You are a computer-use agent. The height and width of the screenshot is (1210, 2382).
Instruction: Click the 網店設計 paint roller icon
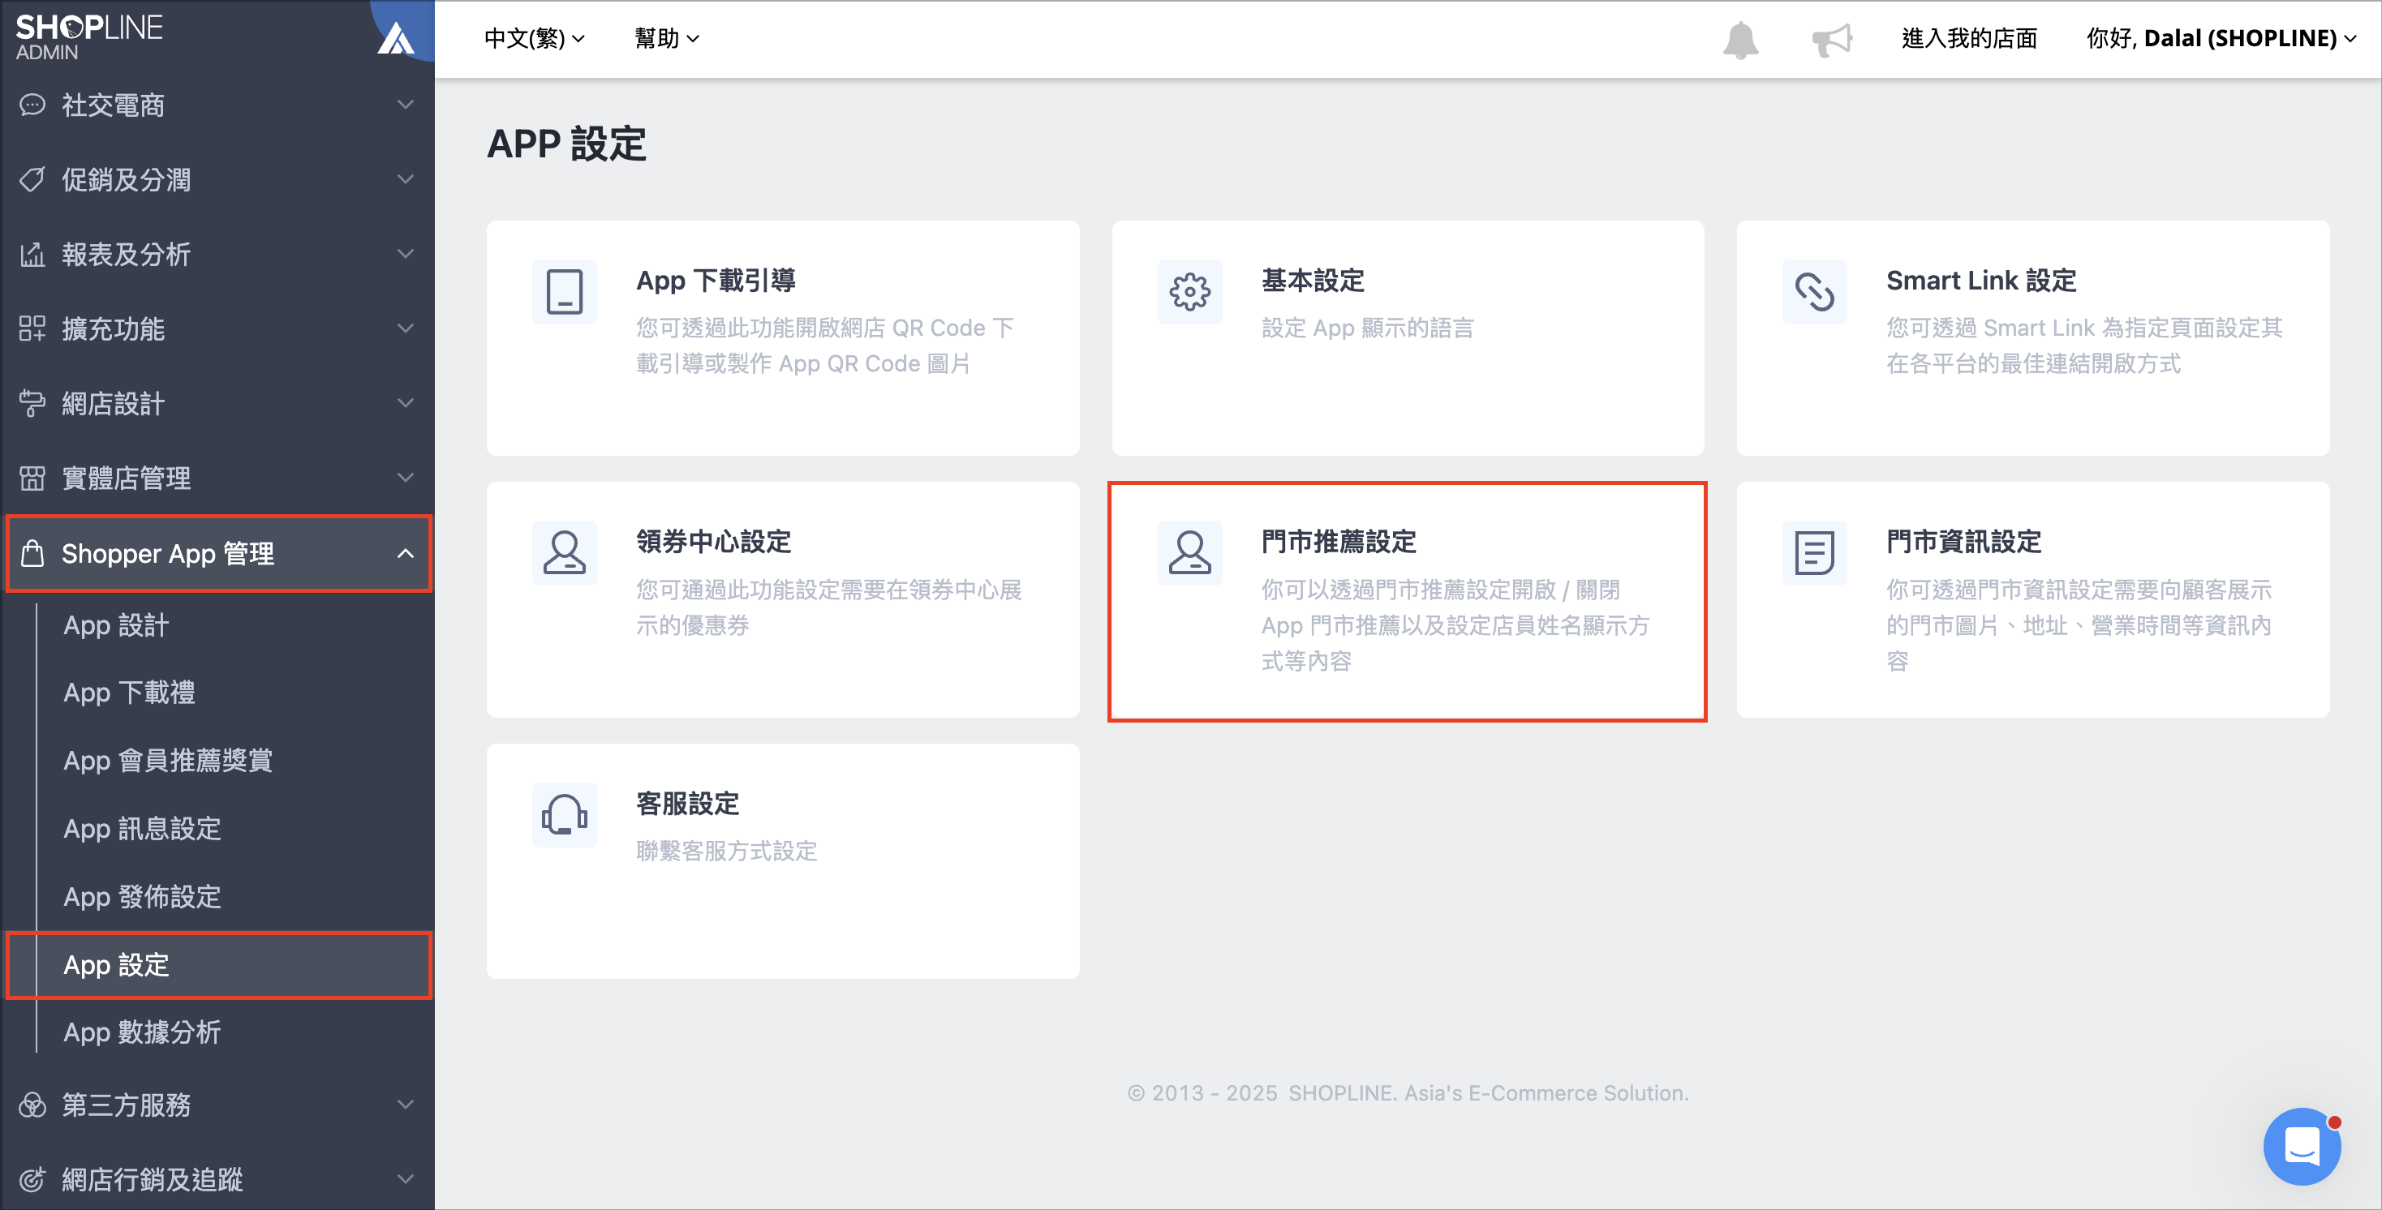[32, 403]
